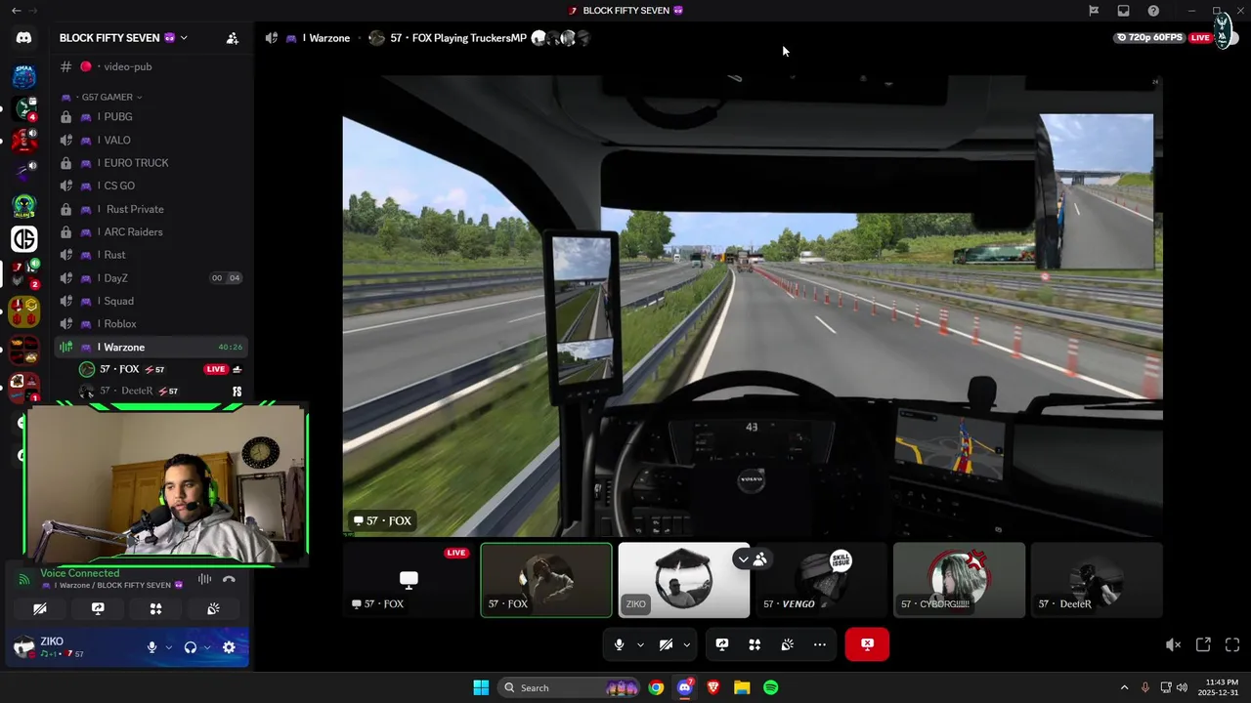
Task: Expand BLOCK FIFTY SEVEN server menu
Action: click(x=123, y=38)
